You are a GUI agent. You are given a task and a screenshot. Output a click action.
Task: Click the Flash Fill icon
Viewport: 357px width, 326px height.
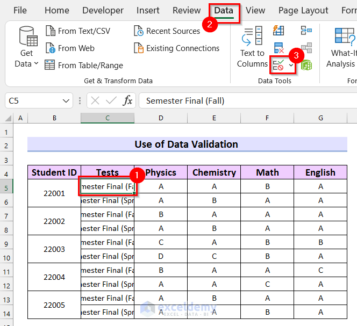pos(279,30)
